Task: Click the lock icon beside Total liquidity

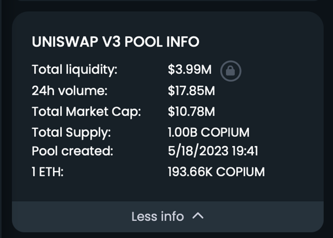Action: pos(230,71)
